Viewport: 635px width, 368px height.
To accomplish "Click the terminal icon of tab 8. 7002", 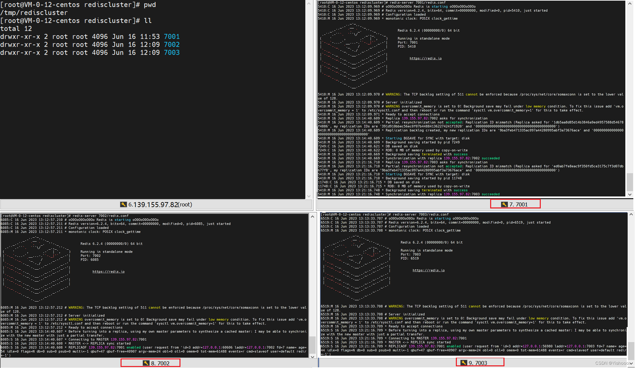I will [146, 363].
